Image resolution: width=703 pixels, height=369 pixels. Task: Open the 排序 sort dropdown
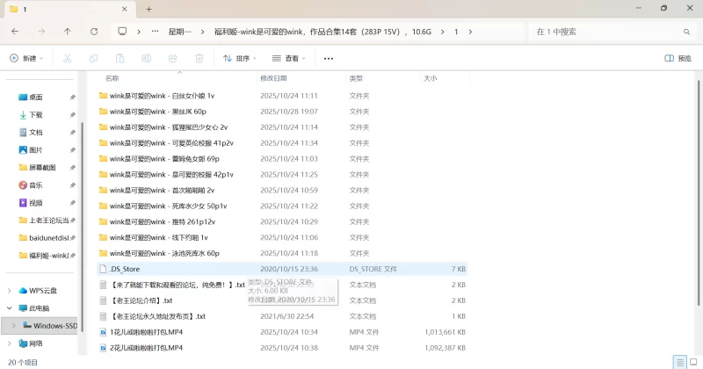pos(240,59)
